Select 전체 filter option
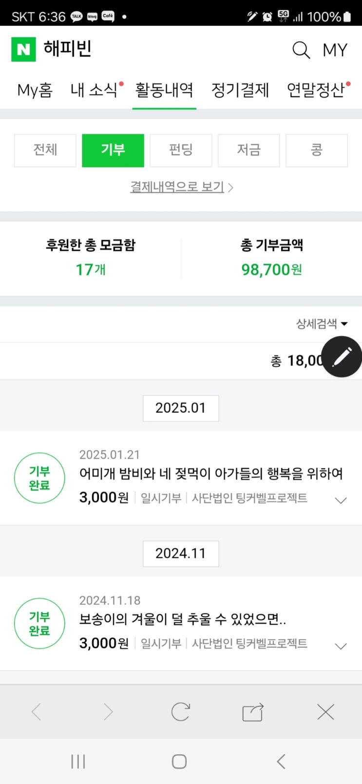362x784 pixels. [x=45, y=150]
